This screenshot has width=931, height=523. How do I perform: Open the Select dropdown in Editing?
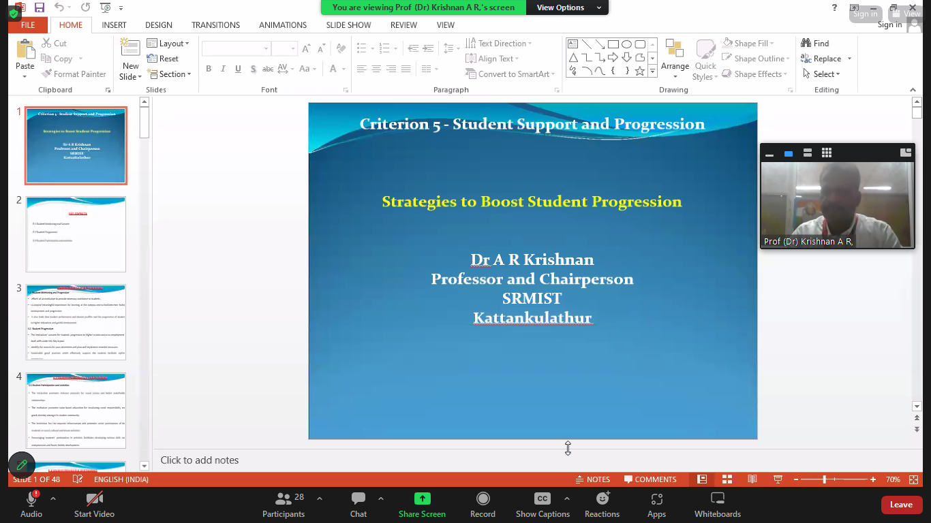pos(821,74)
